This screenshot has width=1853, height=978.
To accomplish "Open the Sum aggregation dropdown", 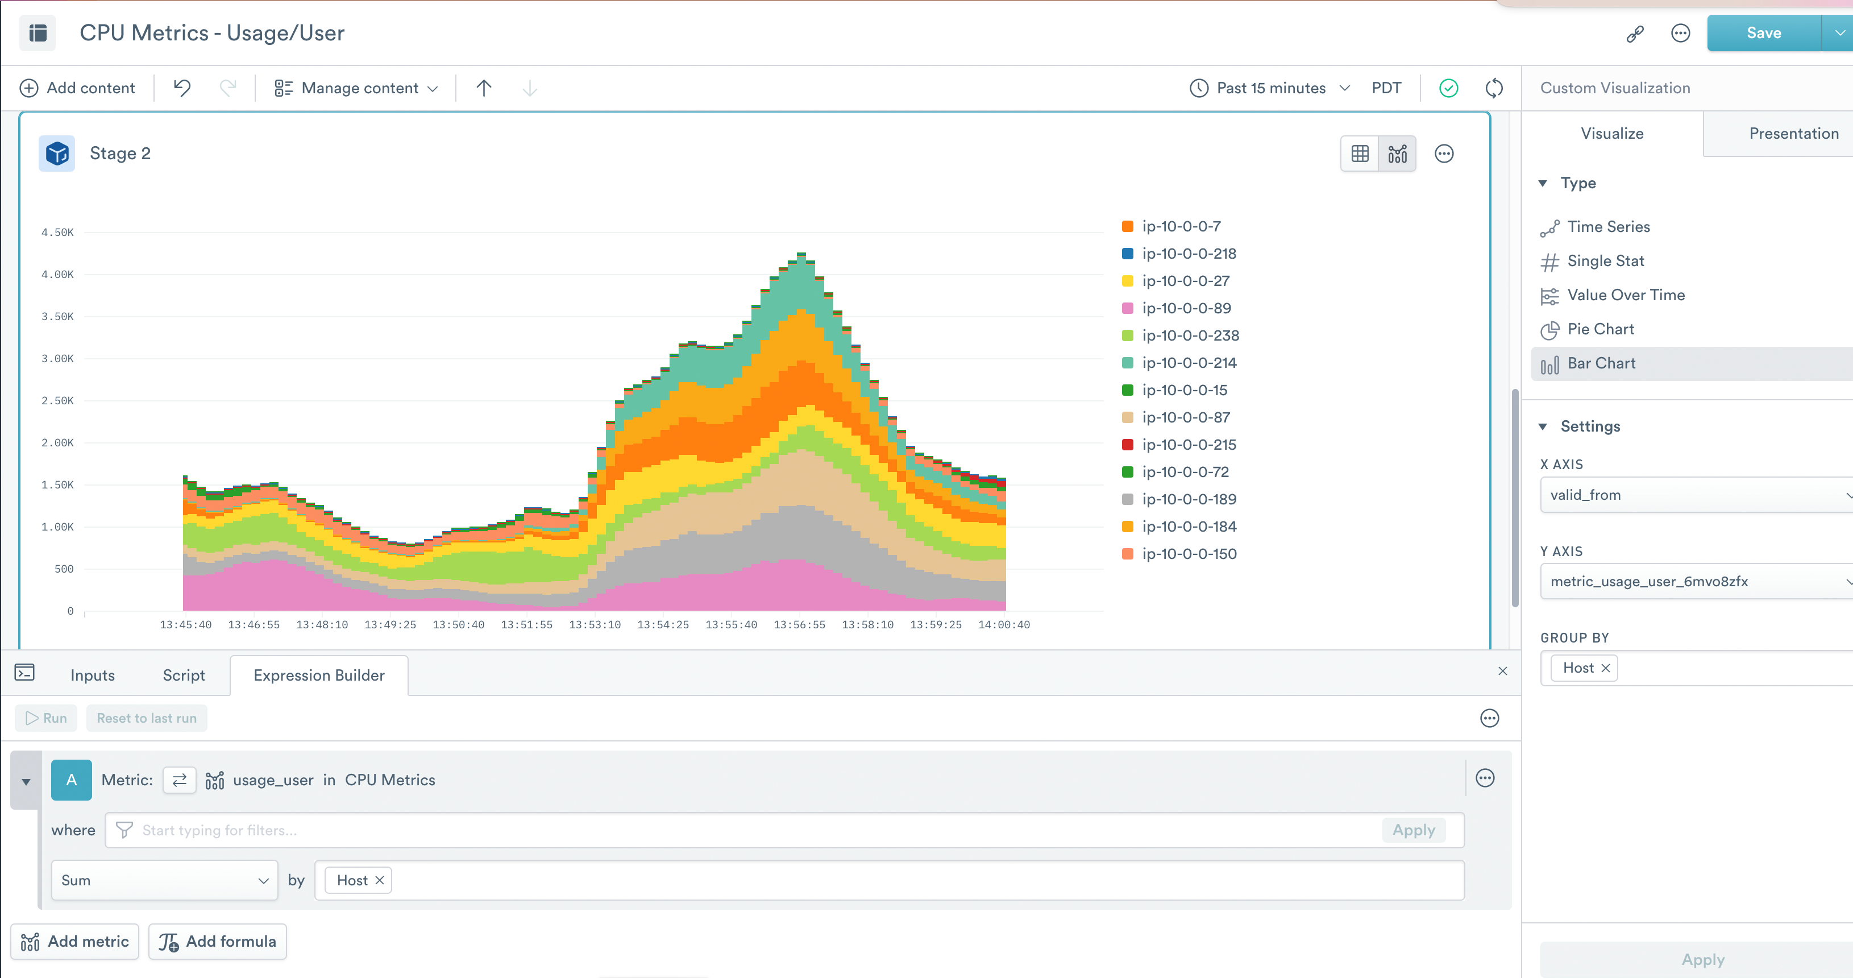I will pos(164,880).
